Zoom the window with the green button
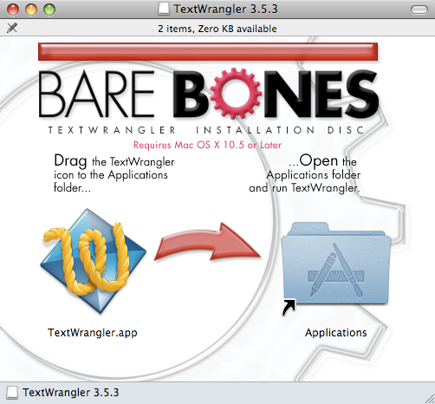The image size is (435, 404). [x=49, y=10]
